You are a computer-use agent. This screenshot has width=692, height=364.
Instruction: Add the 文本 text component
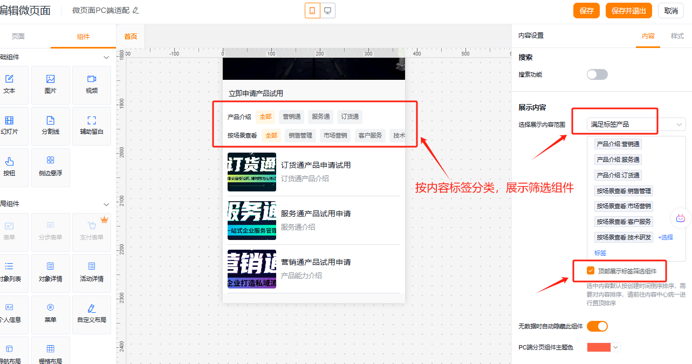click(9, 85)
